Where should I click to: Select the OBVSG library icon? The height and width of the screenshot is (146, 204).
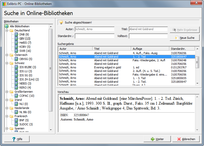(17, 59)
